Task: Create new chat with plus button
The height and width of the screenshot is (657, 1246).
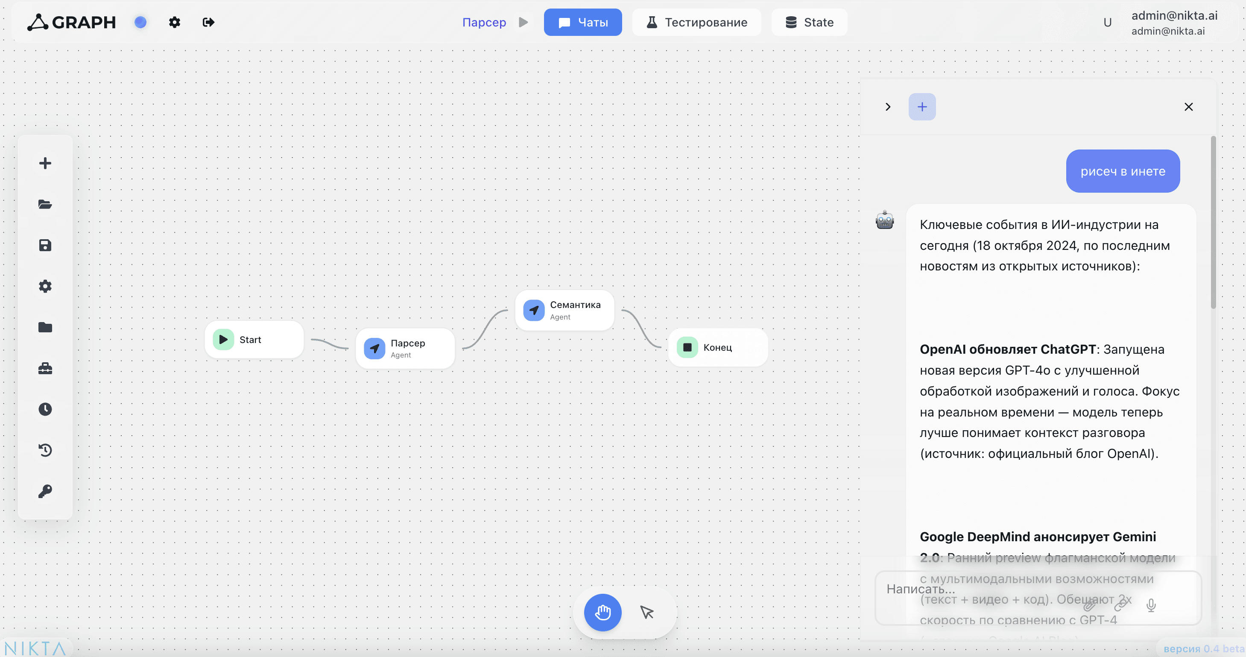Action: [x=922, y=107]
